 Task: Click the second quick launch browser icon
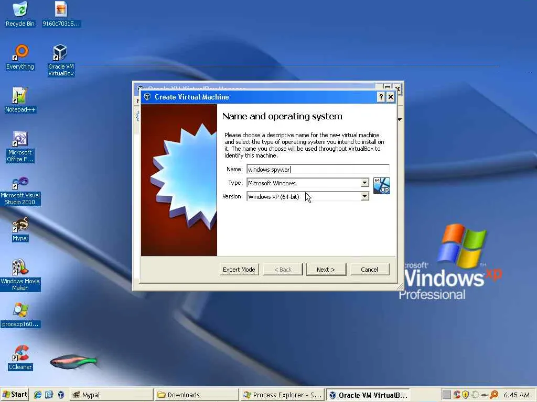[49, 395]
